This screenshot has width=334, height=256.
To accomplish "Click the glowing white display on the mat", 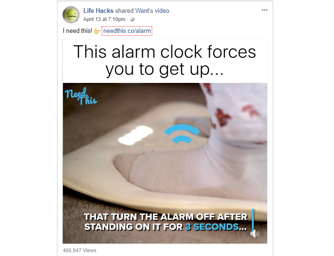I will [136, 135].
